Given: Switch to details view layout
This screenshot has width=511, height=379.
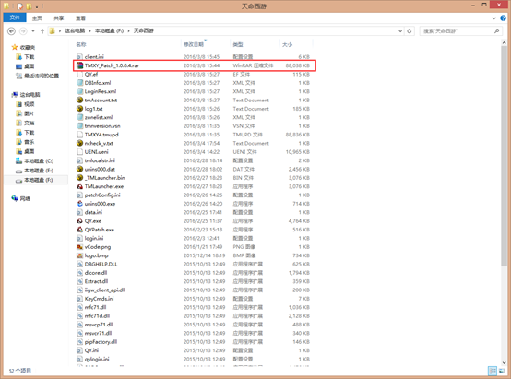Looking at the screenshot, I should point(493,371).
